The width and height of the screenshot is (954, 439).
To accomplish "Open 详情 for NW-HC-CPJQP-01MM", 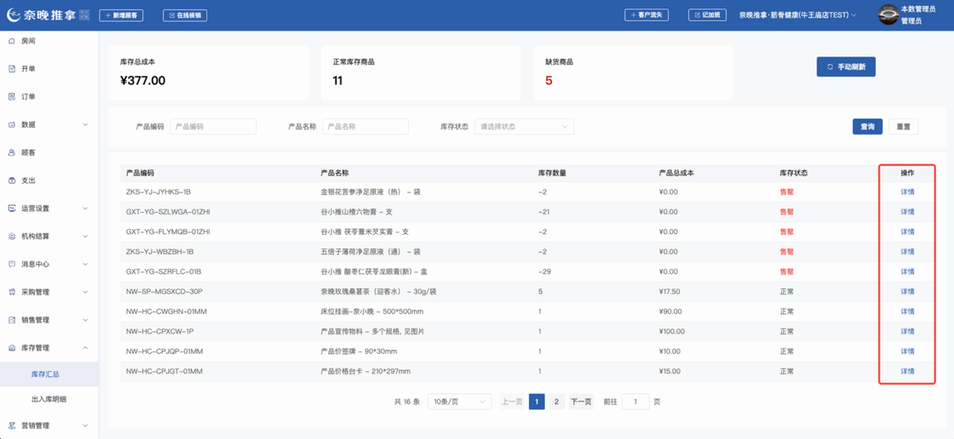I will tap(907, 351).
